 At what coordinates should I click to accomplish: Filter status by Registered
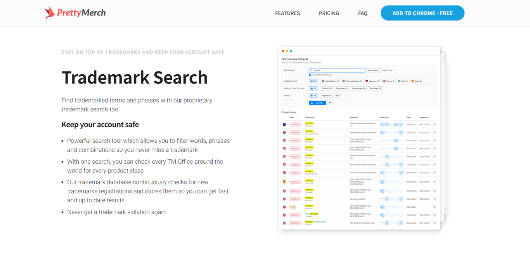click(x=326, y=96)
